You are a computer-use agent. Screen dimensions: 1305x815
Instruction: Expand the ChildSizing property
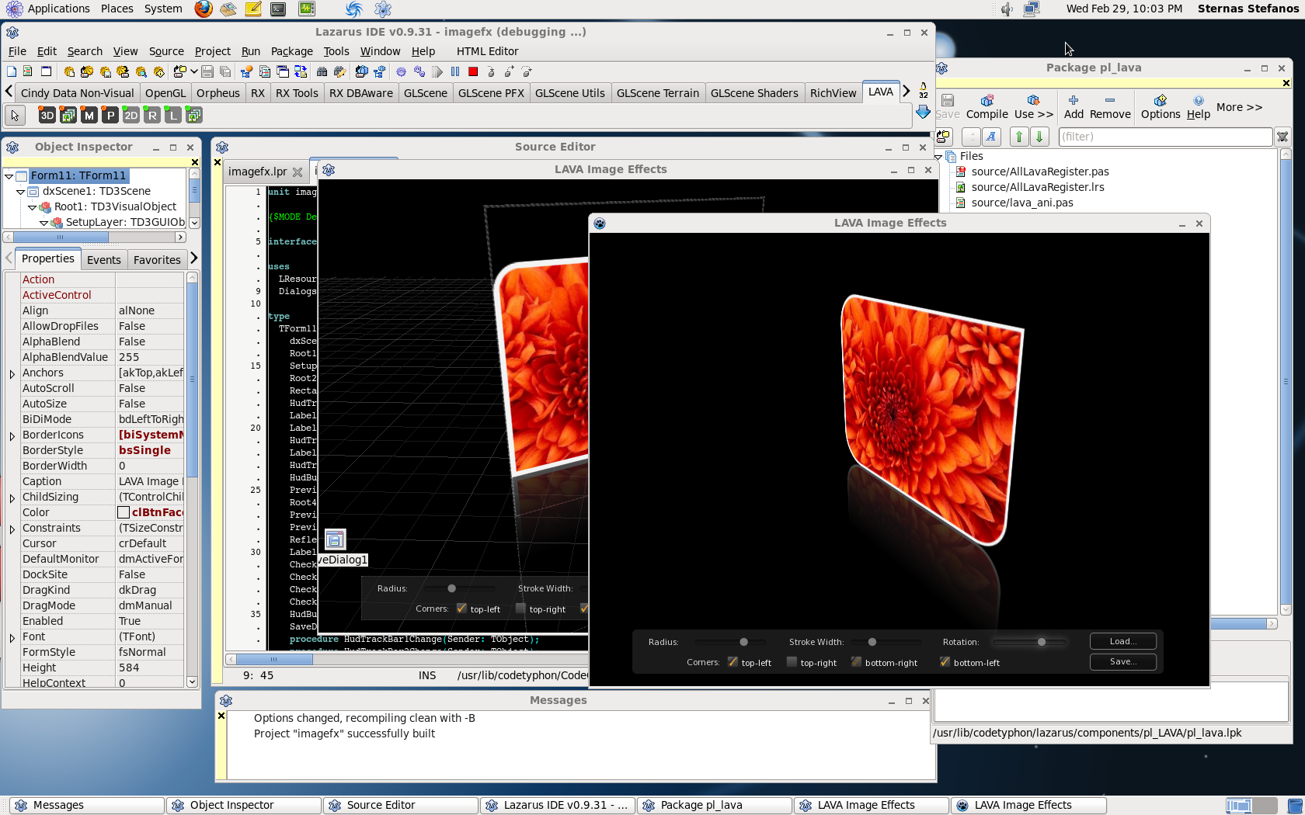[x=12, y=498]
